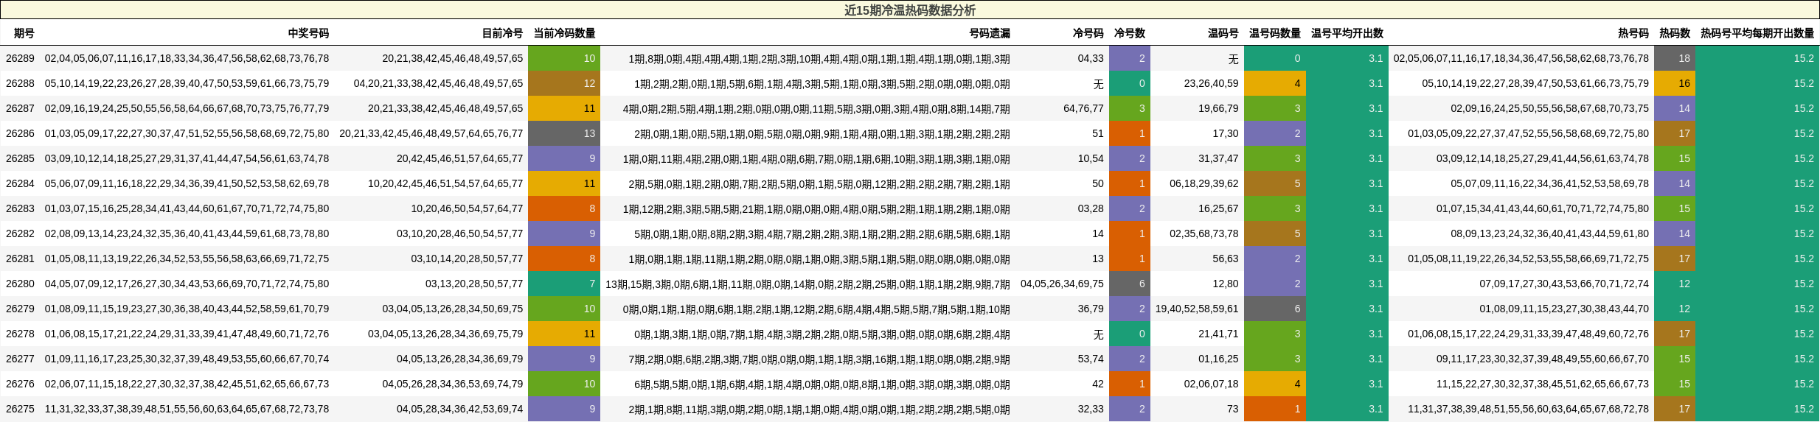
Task: Select issue number 26279
Action: [x=20, y=309]
